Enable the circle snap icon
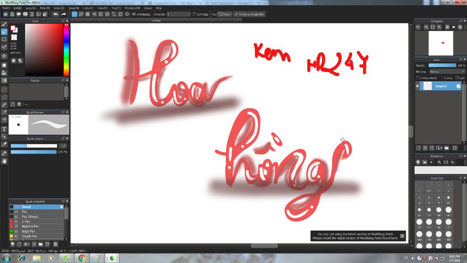This screenshot has height=263, width=467. tap(120, 14)
